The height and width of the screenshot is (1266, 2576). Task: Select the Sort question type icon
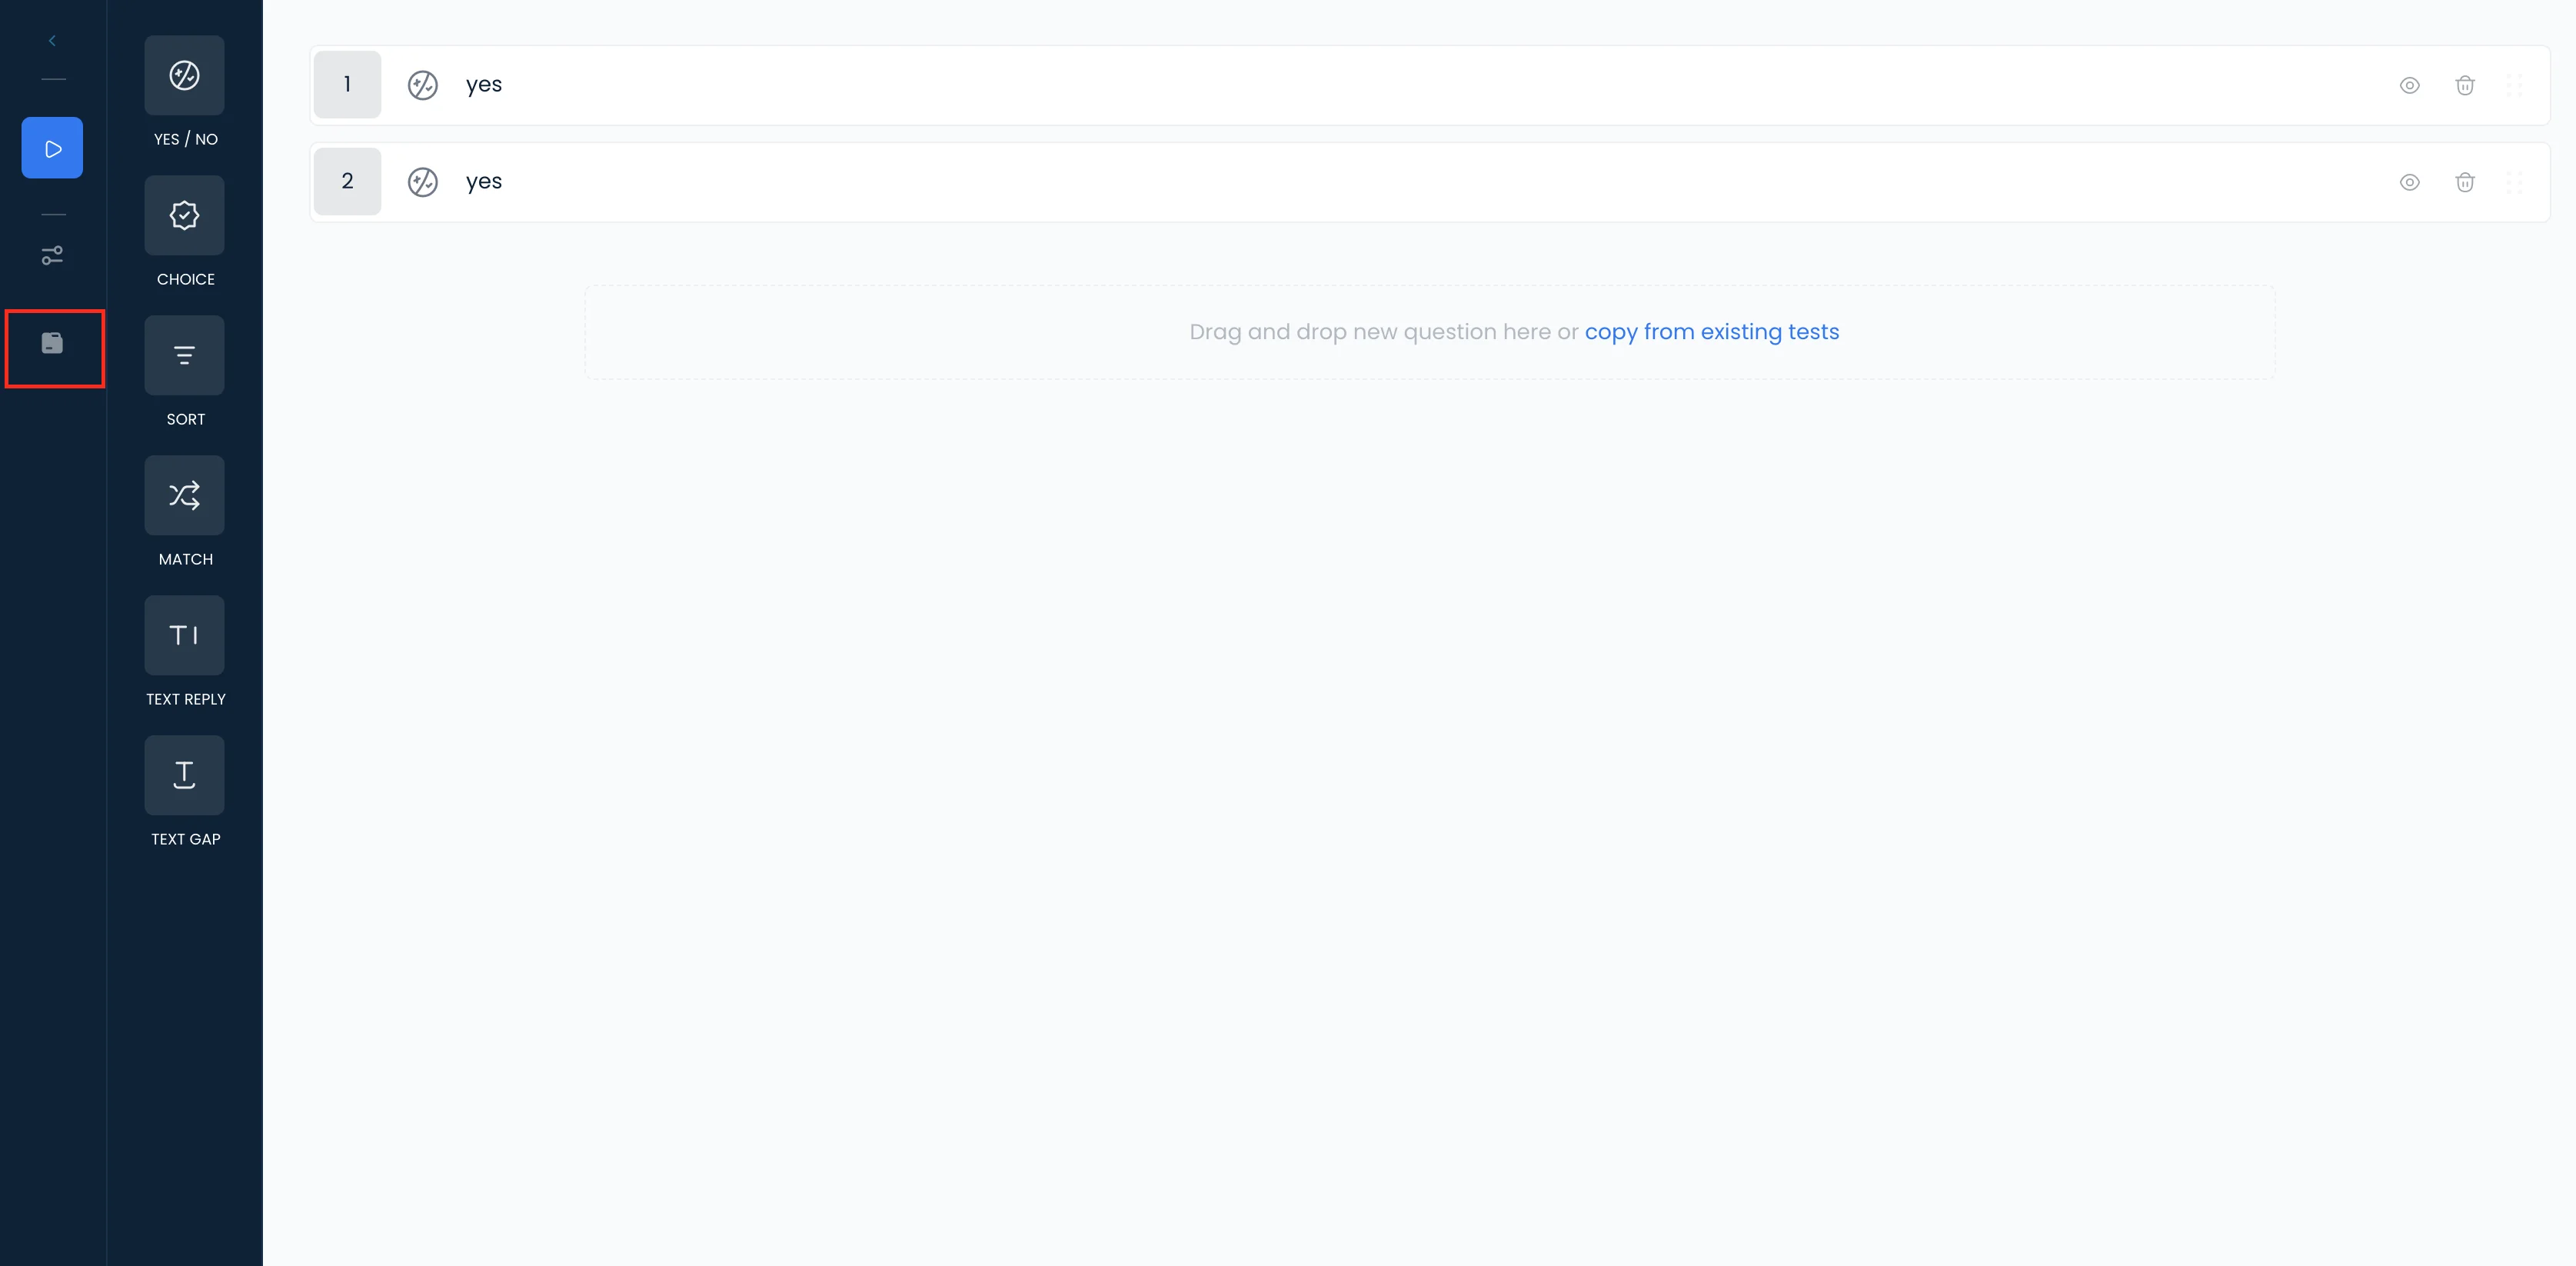click(184, 356)
